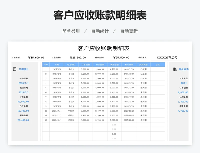Select the 对方单位 column header
The height and width of the screenshot is (153, 200).
pyautogui.click(x=71, y=65)
